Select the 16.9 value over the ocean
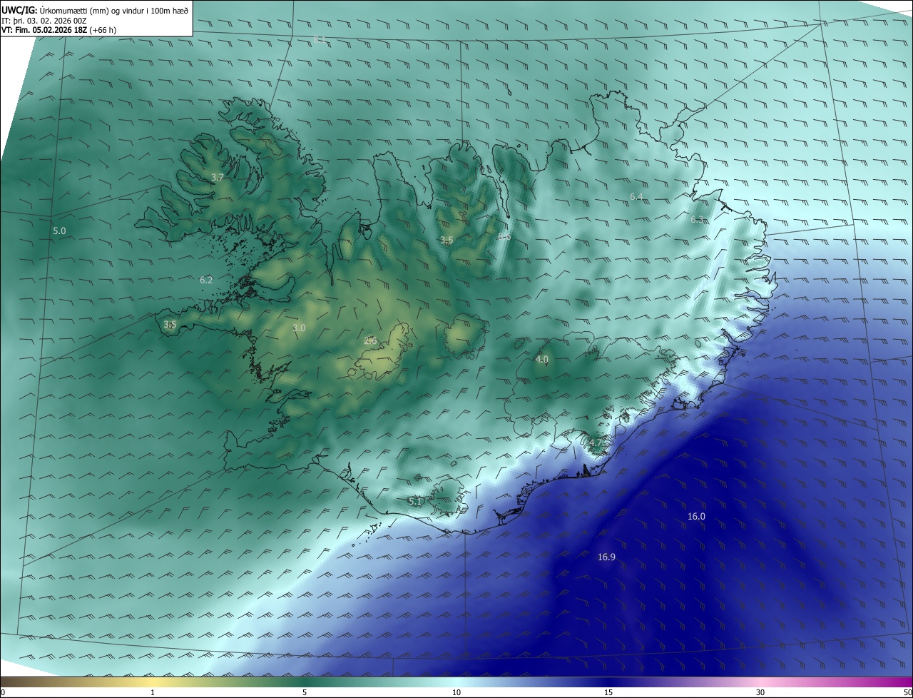The image size is (913, 698). coord(606,557)
